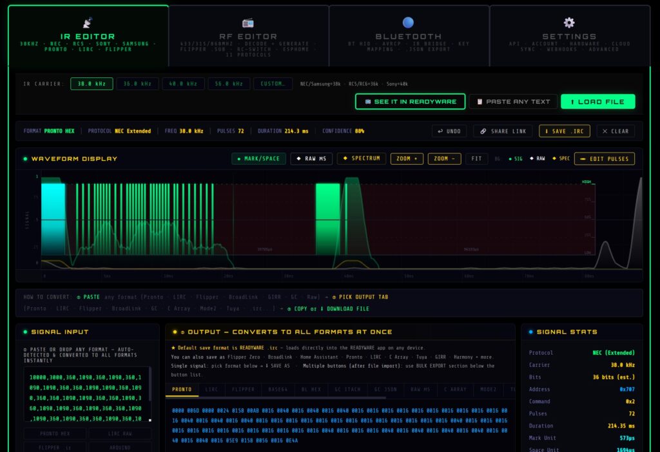
Task: Click the Share Link chain icon
Action: pos(483,131)
